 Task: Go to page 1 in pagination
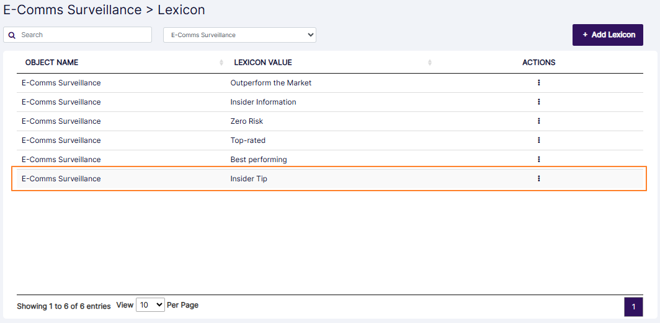point(633,307)
